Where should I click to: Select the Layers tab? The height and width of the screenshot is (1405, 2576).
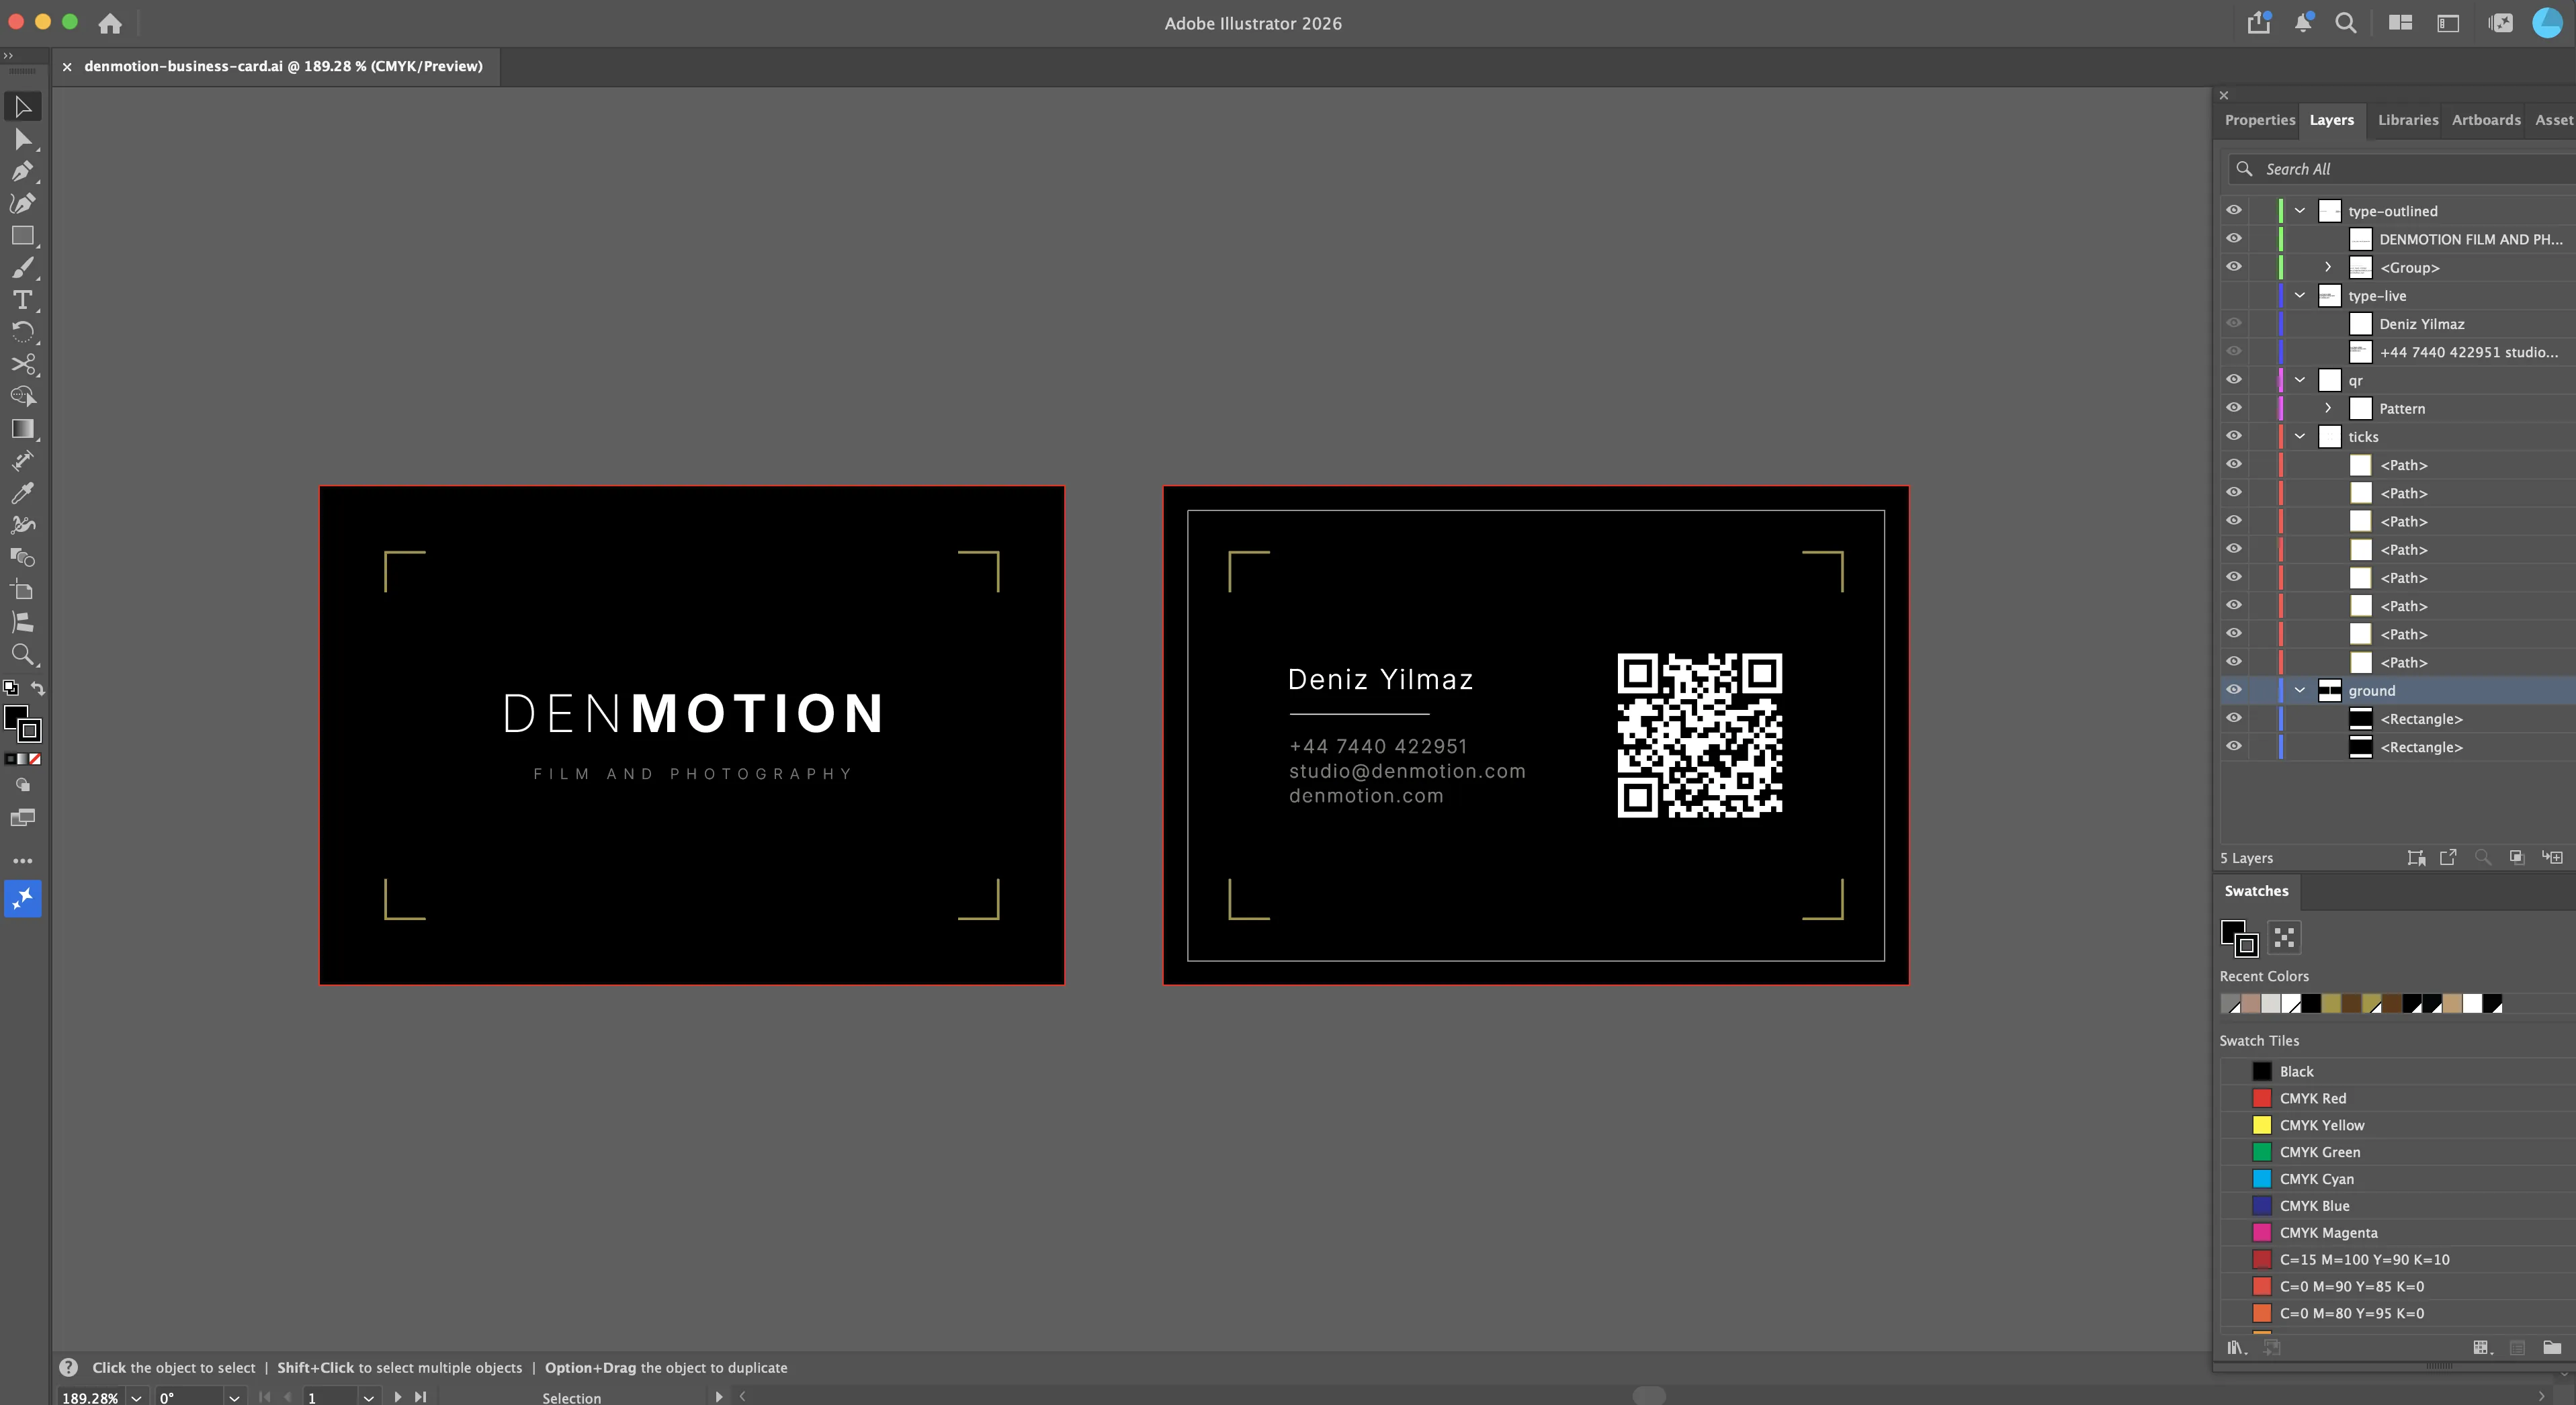[2331, 120]
